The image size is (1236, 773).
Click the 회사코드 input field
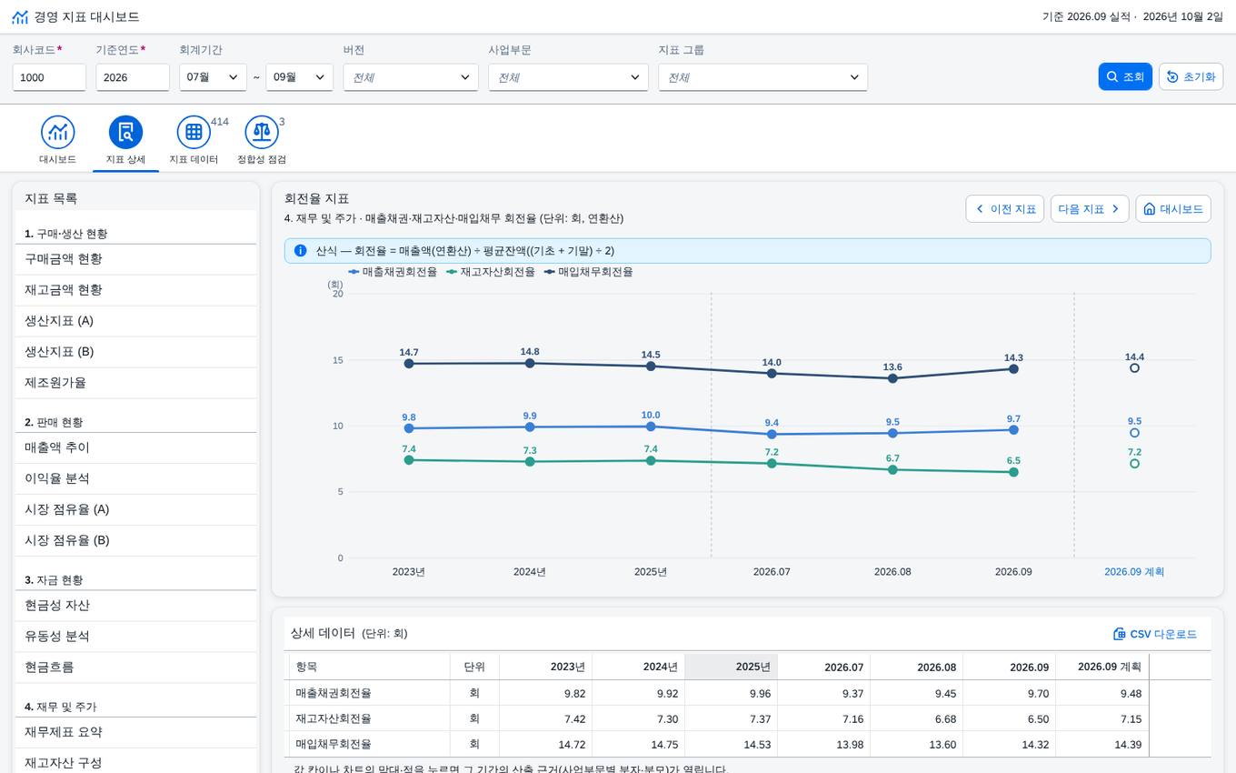click(x=49, y=77)
